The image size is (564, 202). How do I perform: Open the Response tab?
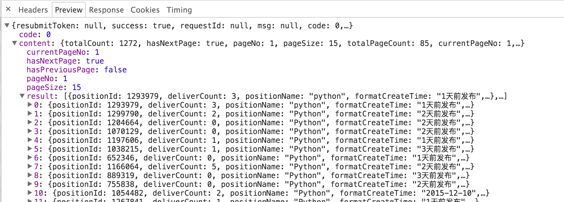106,10
